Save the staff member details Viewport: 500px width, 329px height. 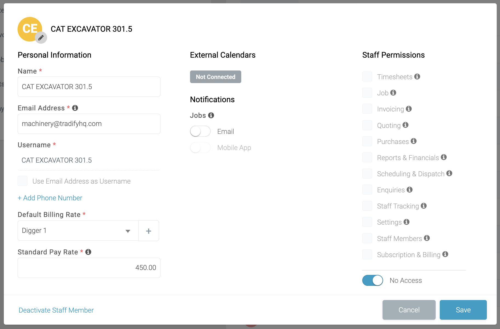point(463,310)
